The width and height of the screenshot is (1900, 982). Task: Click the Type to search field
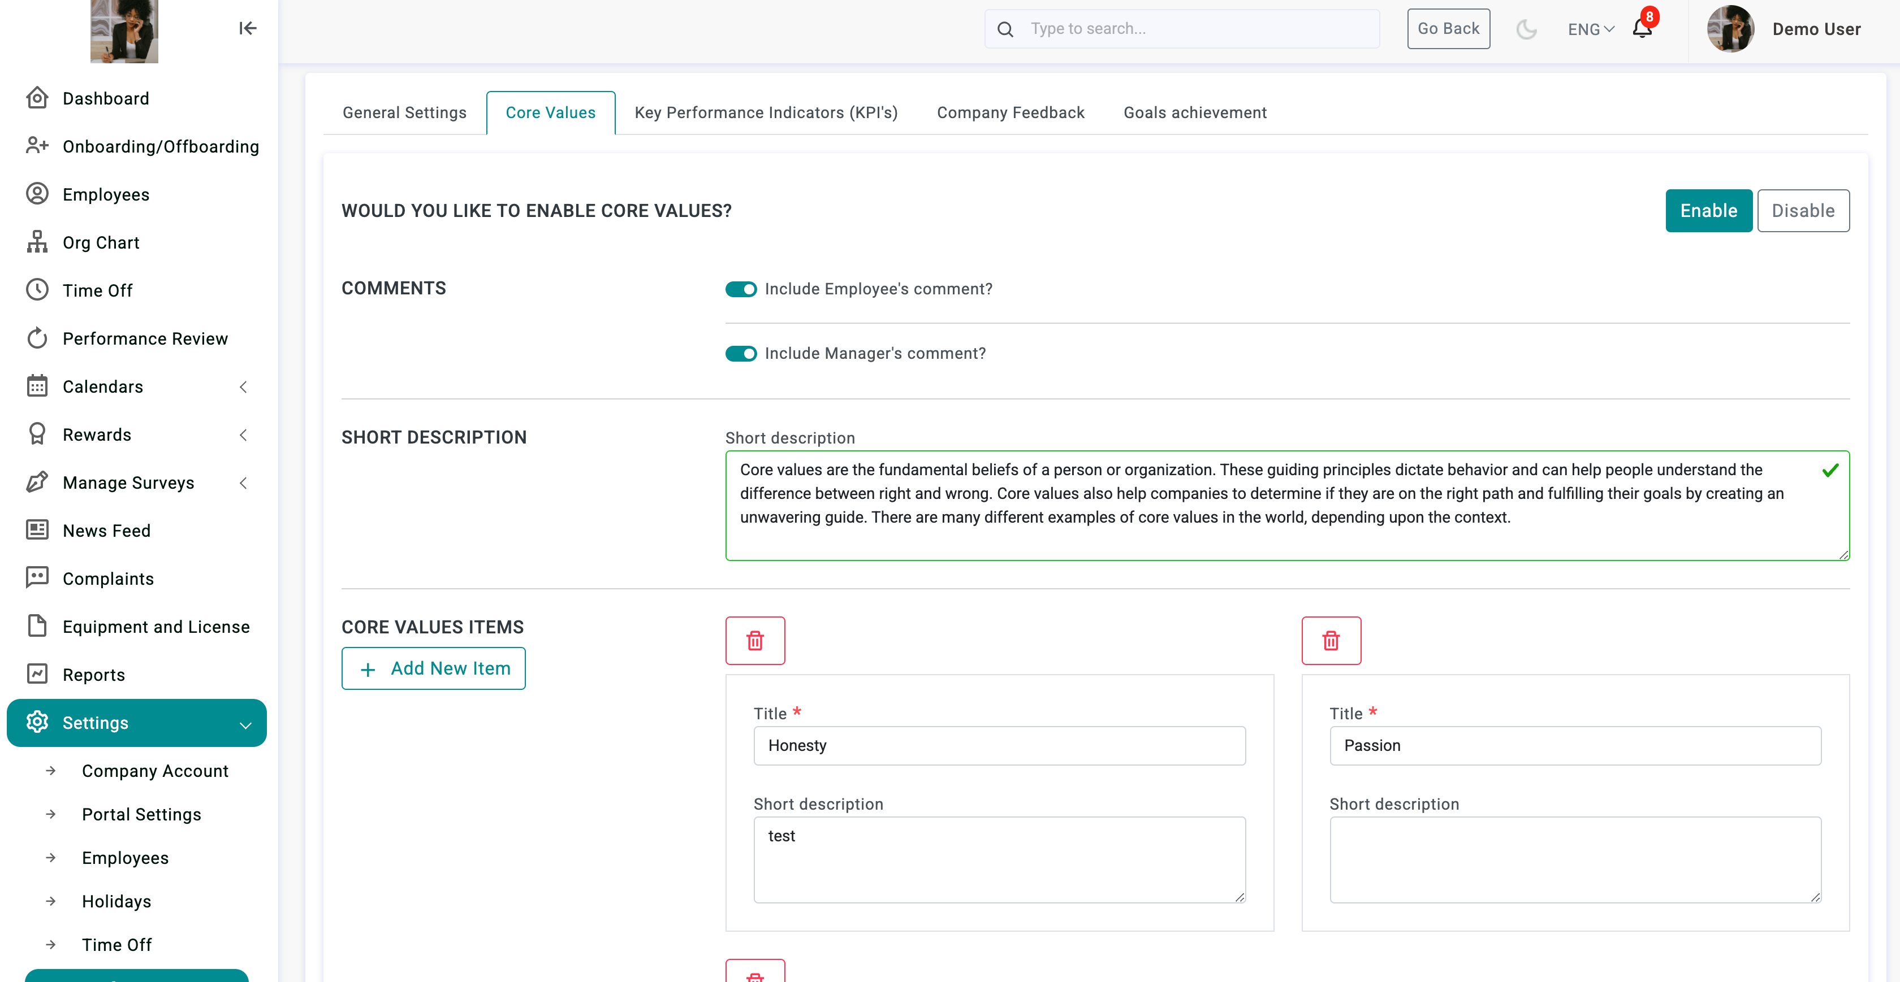[x=1182, y=29]
